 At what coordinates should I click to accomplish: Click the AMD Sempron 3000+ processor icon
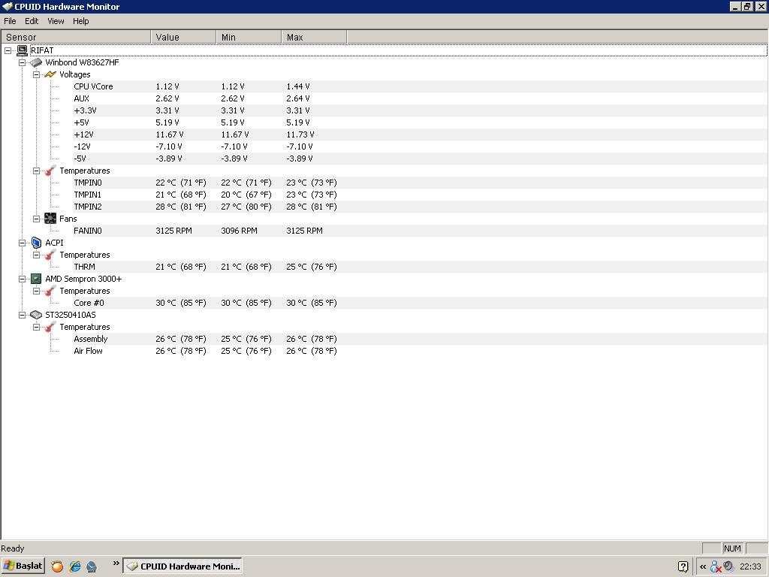36,279
